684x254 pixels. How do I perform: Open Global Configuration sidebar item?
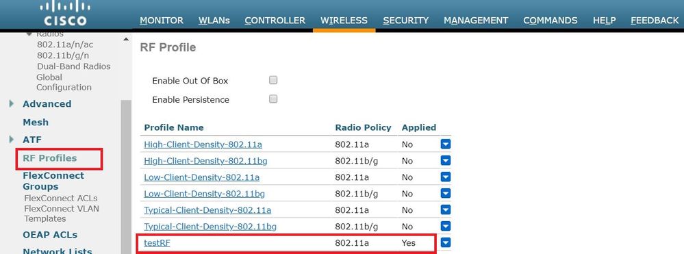click(x=64, y=82)
